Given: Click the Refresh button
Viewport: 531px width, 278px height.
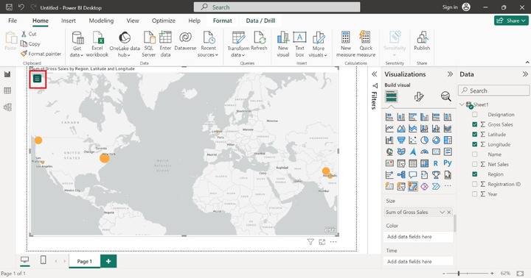Looking at the screenshot, I should pos(259,41).
